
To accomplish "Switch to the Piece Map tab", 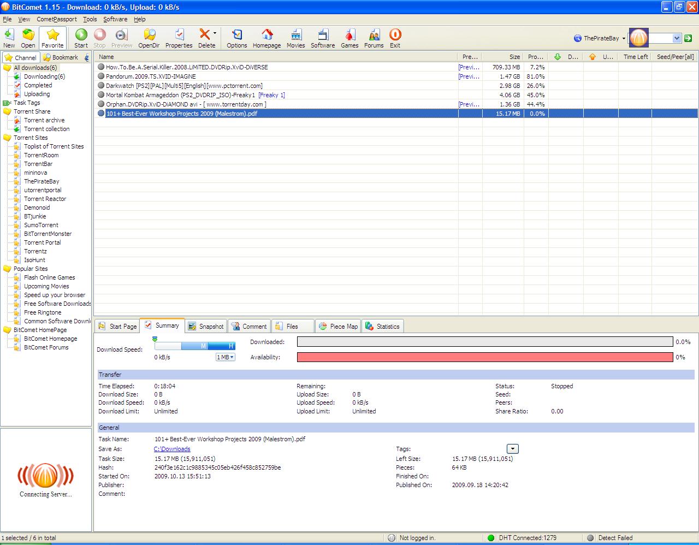I will tap(337, 326).
